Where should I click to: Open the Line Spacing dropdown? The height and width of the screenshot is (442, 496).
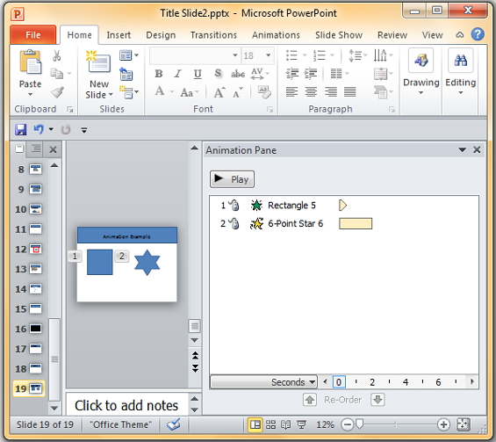click(357, 55)
